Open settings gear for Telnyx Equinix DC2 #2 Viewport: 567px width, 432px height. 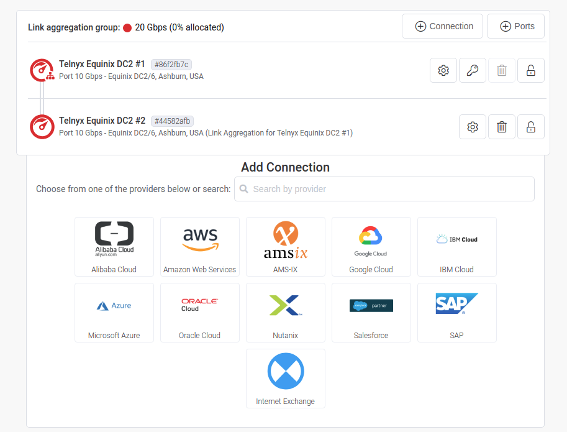pos(472,127)
